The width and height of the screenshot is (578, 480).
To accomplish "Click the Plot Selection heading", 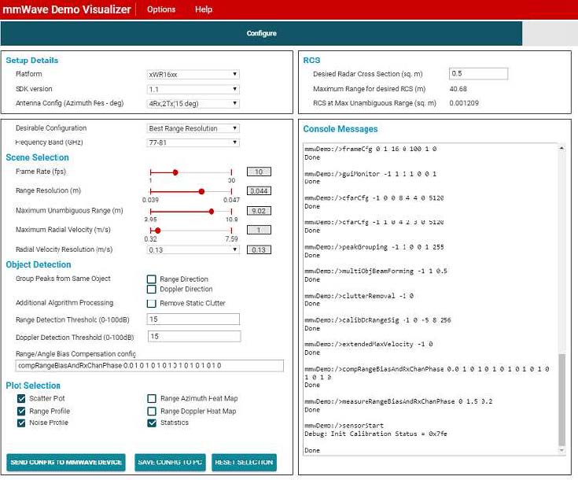I will tap(33, 386).
